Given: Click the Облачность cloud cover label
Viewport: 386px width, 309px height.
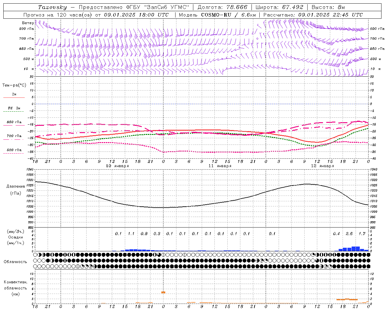Looking at the screenshot, I should click(x=15, y=262).
